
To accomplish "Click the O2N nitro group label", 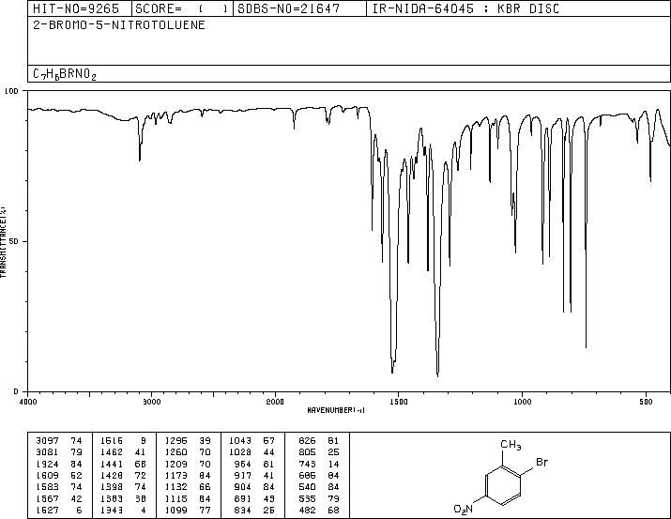I will 464,509.
